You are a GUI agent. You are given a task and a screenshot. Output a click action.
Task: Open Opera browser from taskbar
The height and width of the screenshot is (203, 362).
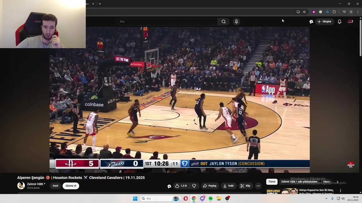(x=186, y=198)
